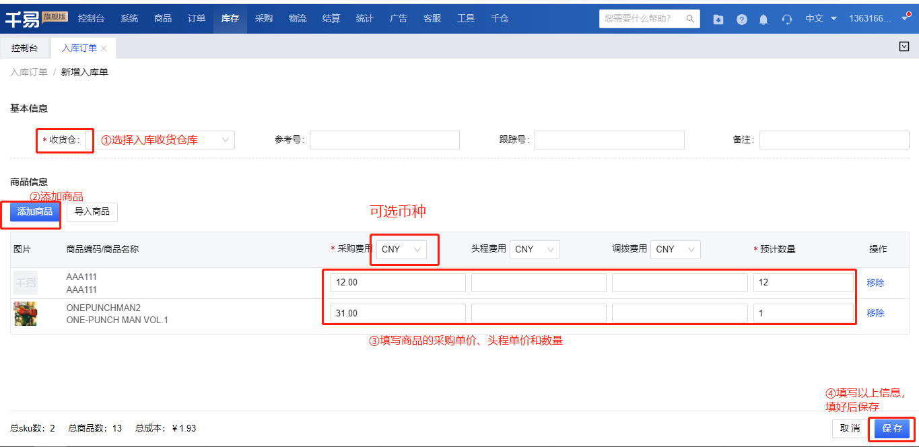
Task: Click the ONEPUNCHMAN2 purchase cost field 31.00
Action: coord(398,313)
